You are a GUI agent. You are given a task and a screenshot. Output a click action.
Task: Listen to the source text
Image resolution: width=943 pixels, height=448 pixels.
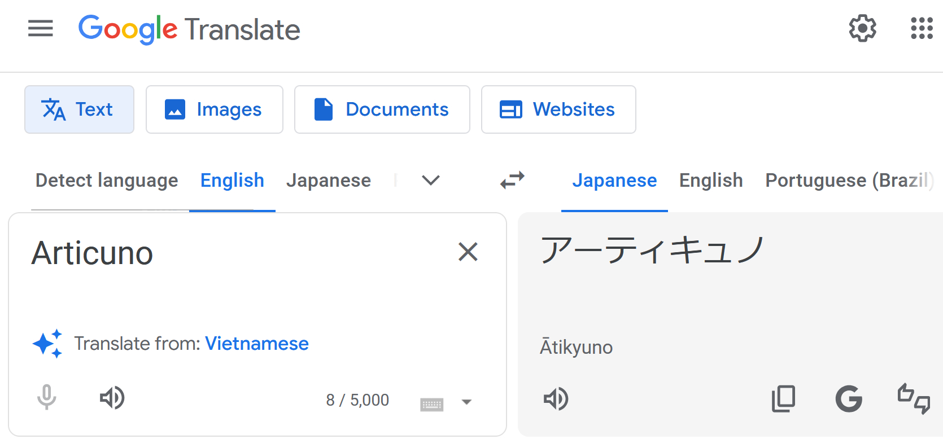click(112, 398)
